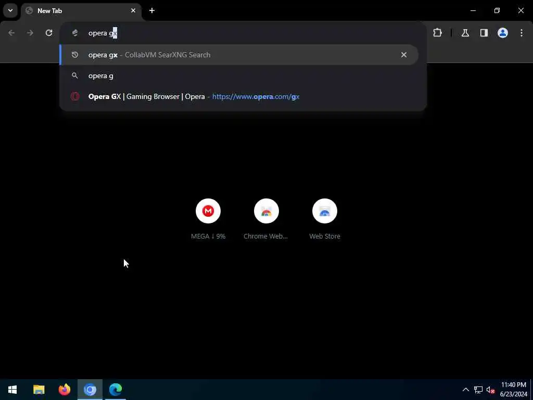Select the opera gx CollabVM SearXNG Search suggestion
The width and height of the screenshot is (533, 400).
(238, 55)
